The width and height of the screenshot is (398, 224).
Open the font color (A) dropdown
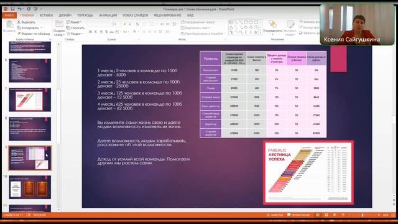(x=136, y=32)
